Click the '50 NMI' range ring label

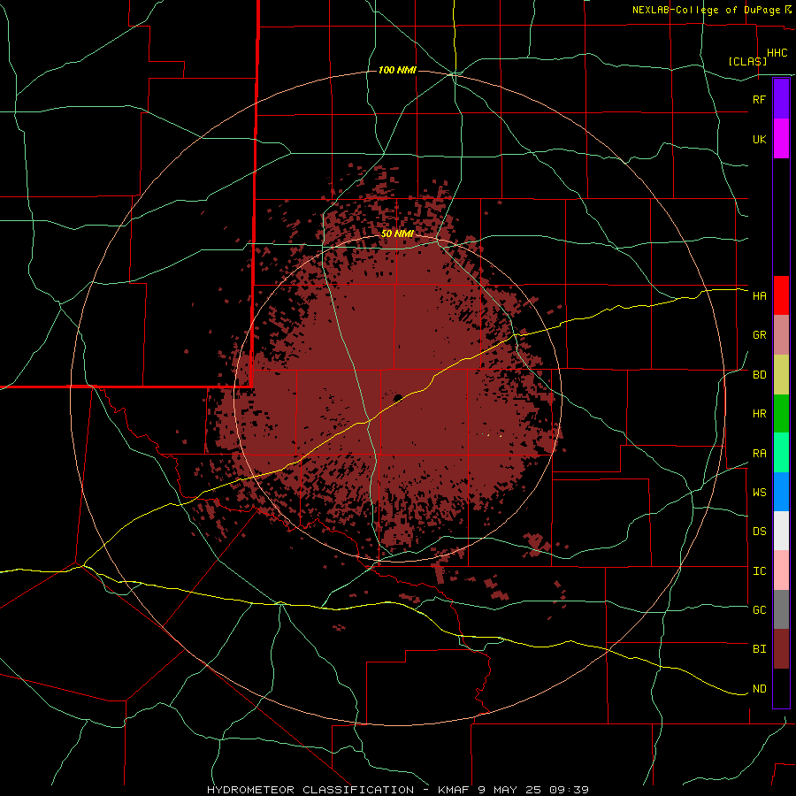397,234
